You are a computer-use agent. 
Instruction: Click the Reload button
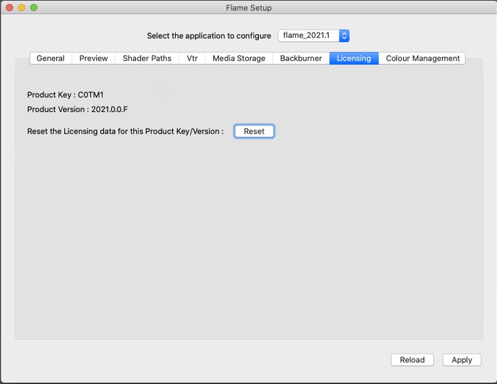[x=412, y=360]
